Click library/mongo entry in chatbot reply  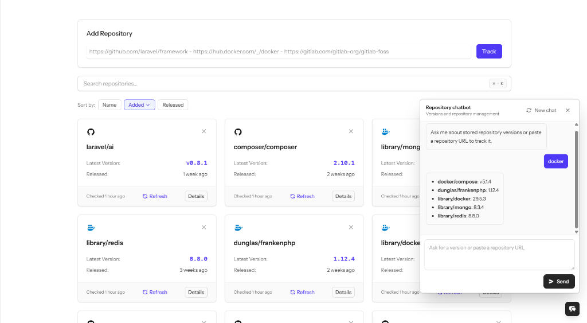tap(460, 207)
